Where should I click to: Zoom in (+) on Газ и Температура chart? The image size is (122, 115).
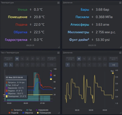[x=27, y=65]
